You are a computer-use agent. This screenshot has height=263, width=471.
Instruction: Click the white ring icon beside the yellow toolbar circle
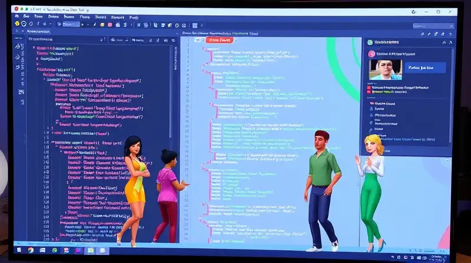coord(24,24)
